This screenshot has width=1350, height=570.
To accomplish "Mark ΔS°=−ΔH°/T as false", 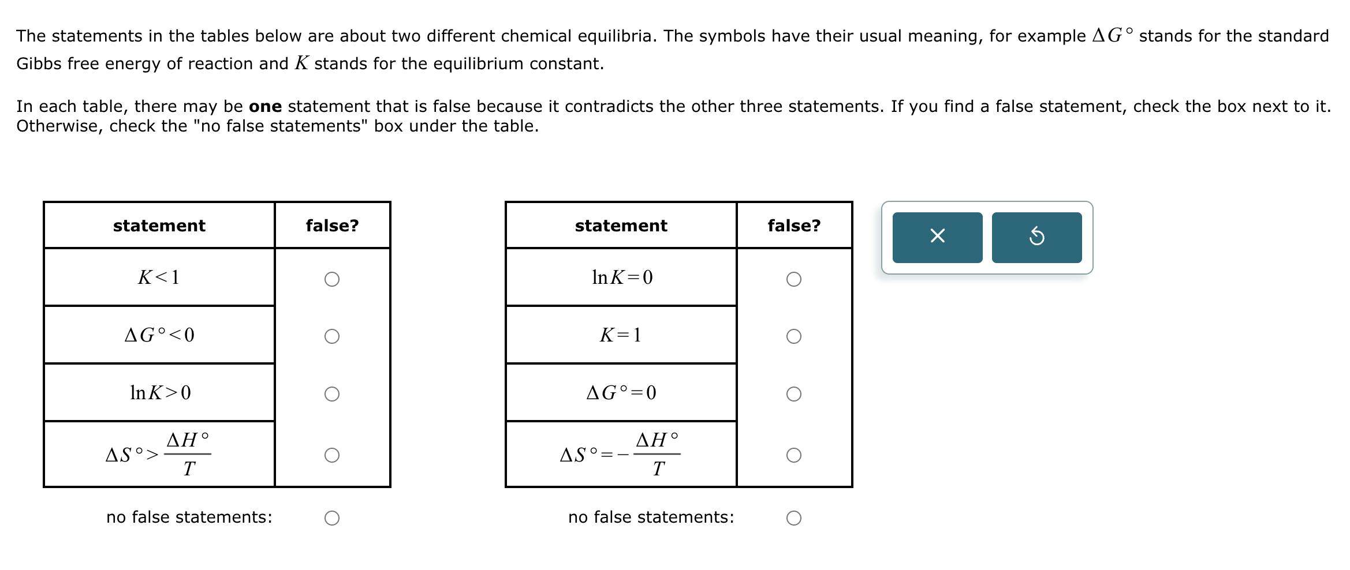I will (795, 455).
